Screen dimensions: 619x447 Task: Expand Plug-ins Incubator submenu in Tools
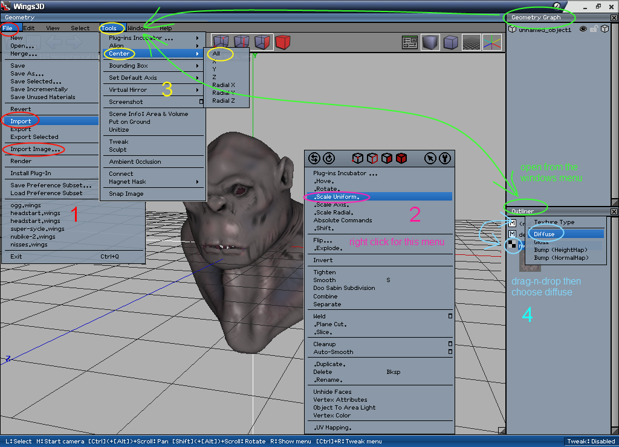pos(198,38)
